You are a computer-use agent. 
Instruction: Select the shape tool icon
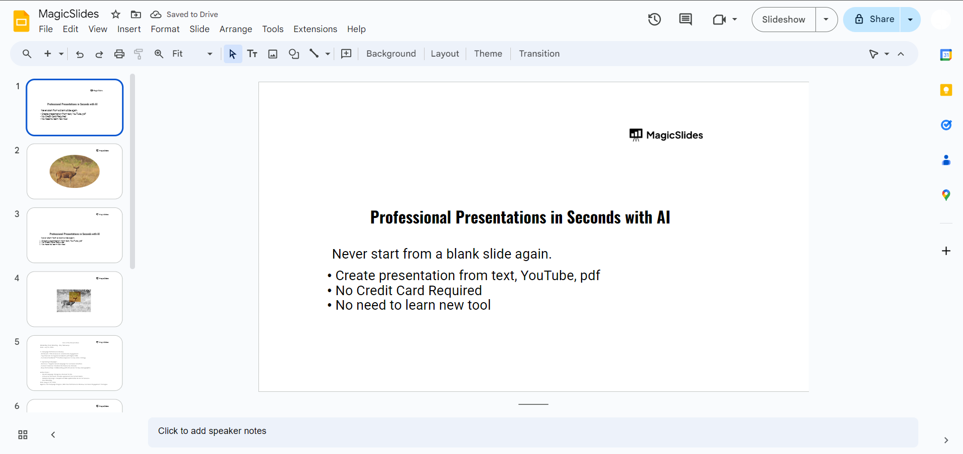pos(294,54)
